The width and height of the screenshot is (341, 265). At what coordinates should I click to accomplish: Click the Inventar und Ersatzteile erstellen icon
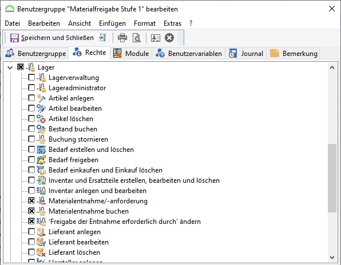[41, 180]
